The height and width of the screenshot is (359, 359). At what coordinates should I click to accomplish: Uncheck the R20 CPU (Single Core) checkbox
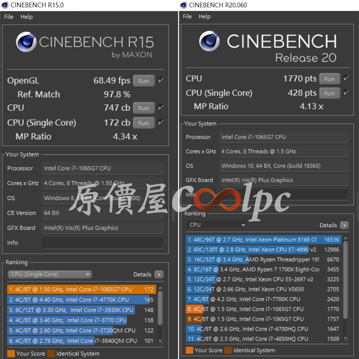(x=346, y=93)
